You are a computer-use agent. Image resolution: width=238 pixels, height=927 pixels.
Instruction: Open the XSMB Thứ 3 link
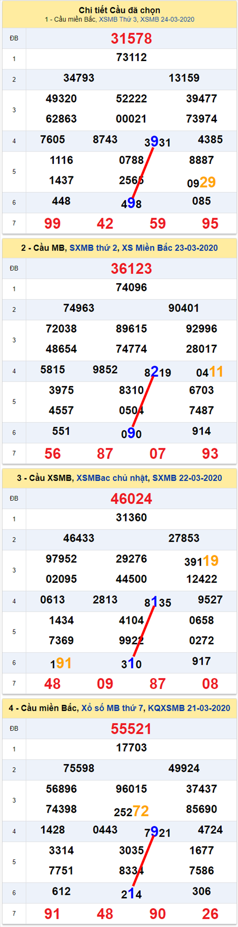point(118,19)
